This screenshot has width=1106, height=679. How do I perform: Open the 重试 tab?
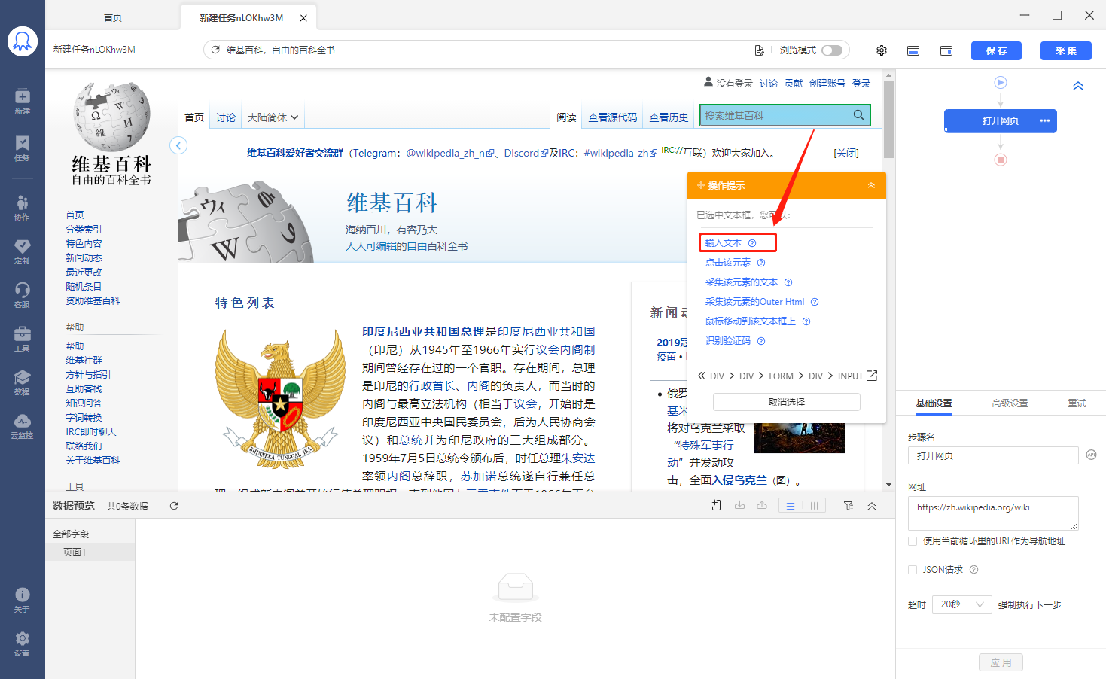[1077, 403]
